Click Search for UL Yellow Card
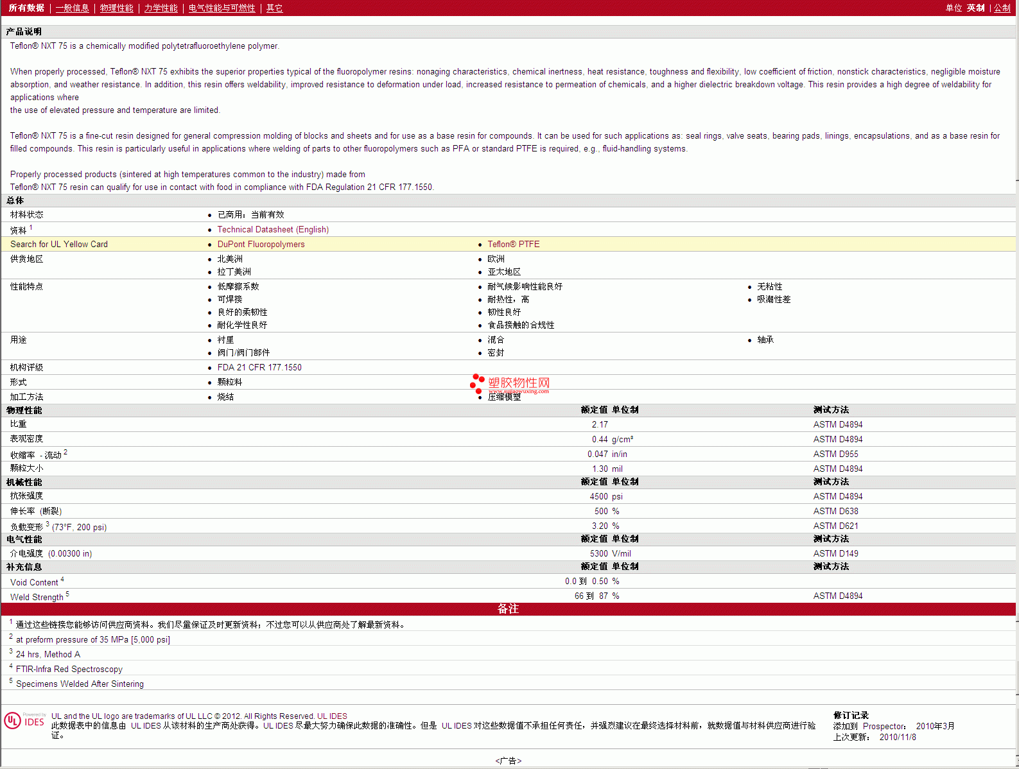The height and width of the screenshot is (769, 1019). coord(59,244)
